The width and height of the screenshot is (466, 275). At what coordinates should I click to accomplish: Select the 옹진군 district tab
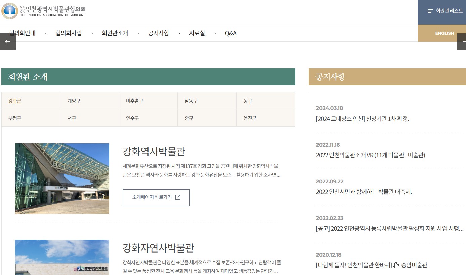tap(266, 118)
